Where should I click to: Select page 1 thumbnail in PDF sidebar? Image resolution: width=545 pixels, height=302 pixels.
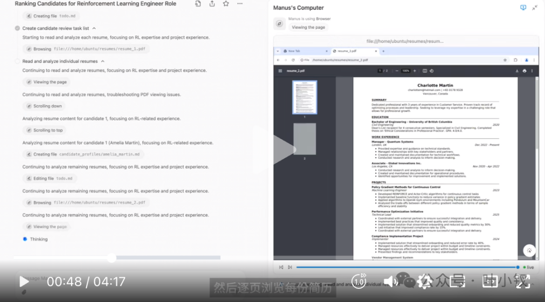[304, 97]
